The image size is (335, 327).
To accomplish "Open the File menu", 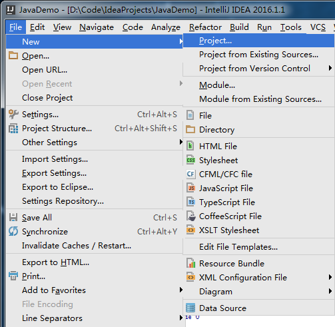I will point(15,27).
